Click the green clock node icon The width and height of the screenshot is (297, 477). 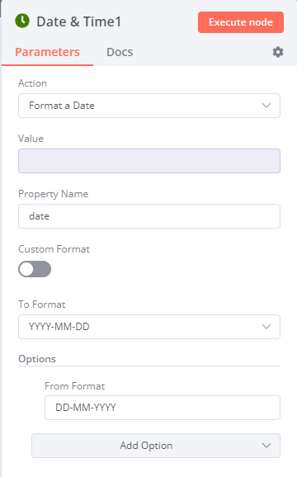(22, 21)
